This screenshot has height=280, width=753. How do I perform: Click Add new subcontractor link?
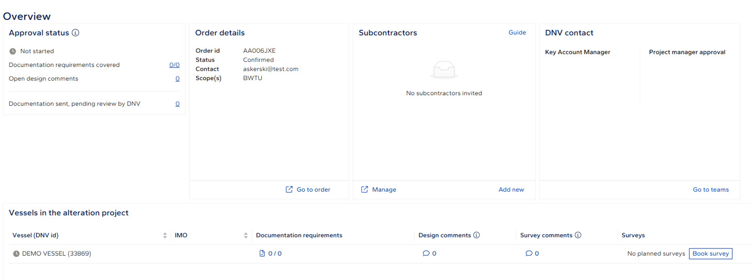pos(511,190)
